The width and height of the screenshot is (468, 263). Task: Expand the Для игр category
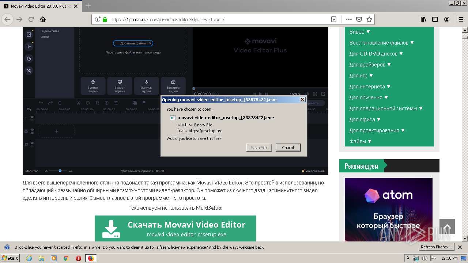361,76
